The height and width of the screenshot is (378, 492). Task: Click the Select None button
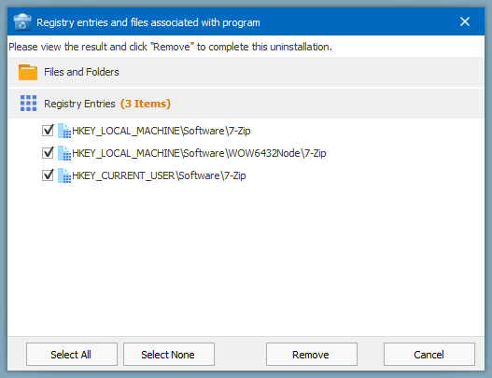(169, 354)
